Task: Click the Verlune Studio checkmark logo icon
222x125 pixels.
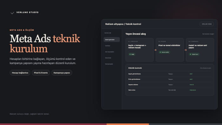Action: (x=12, y=13)
